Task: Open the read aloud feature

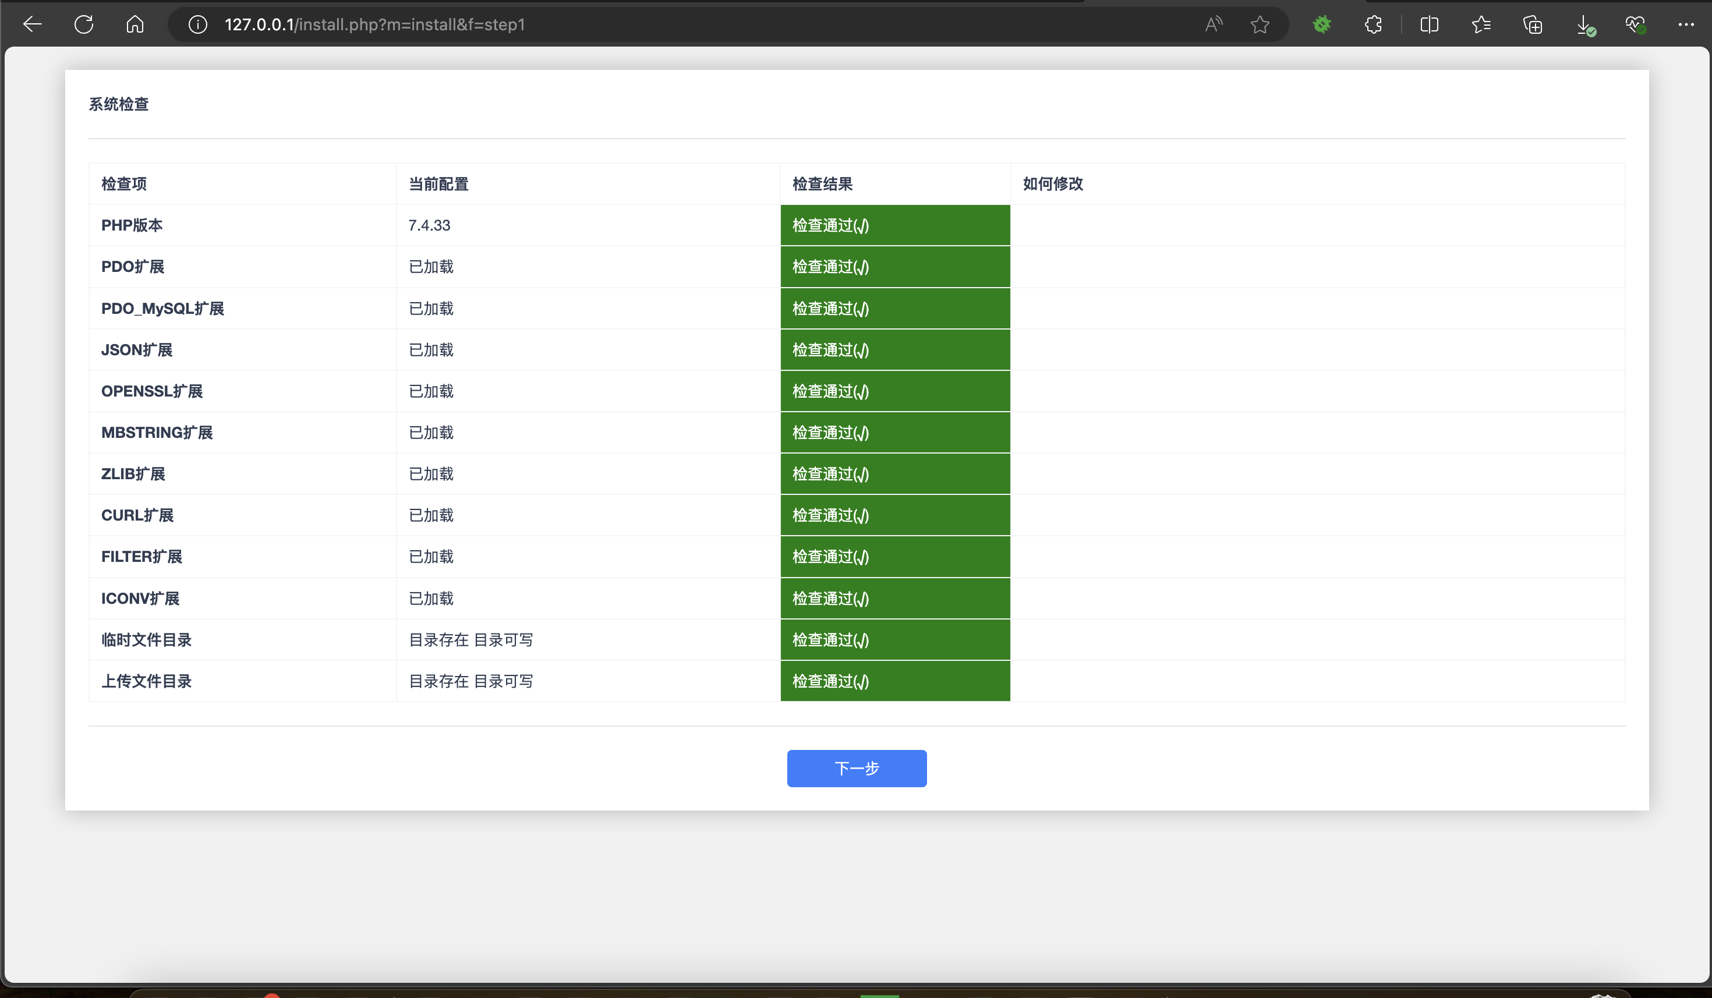Action: coord(1214,25)
